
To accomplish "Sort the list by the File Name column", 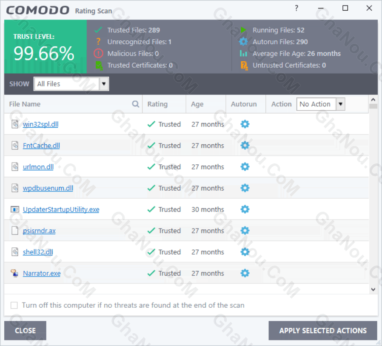I will [x=25, y=104].
